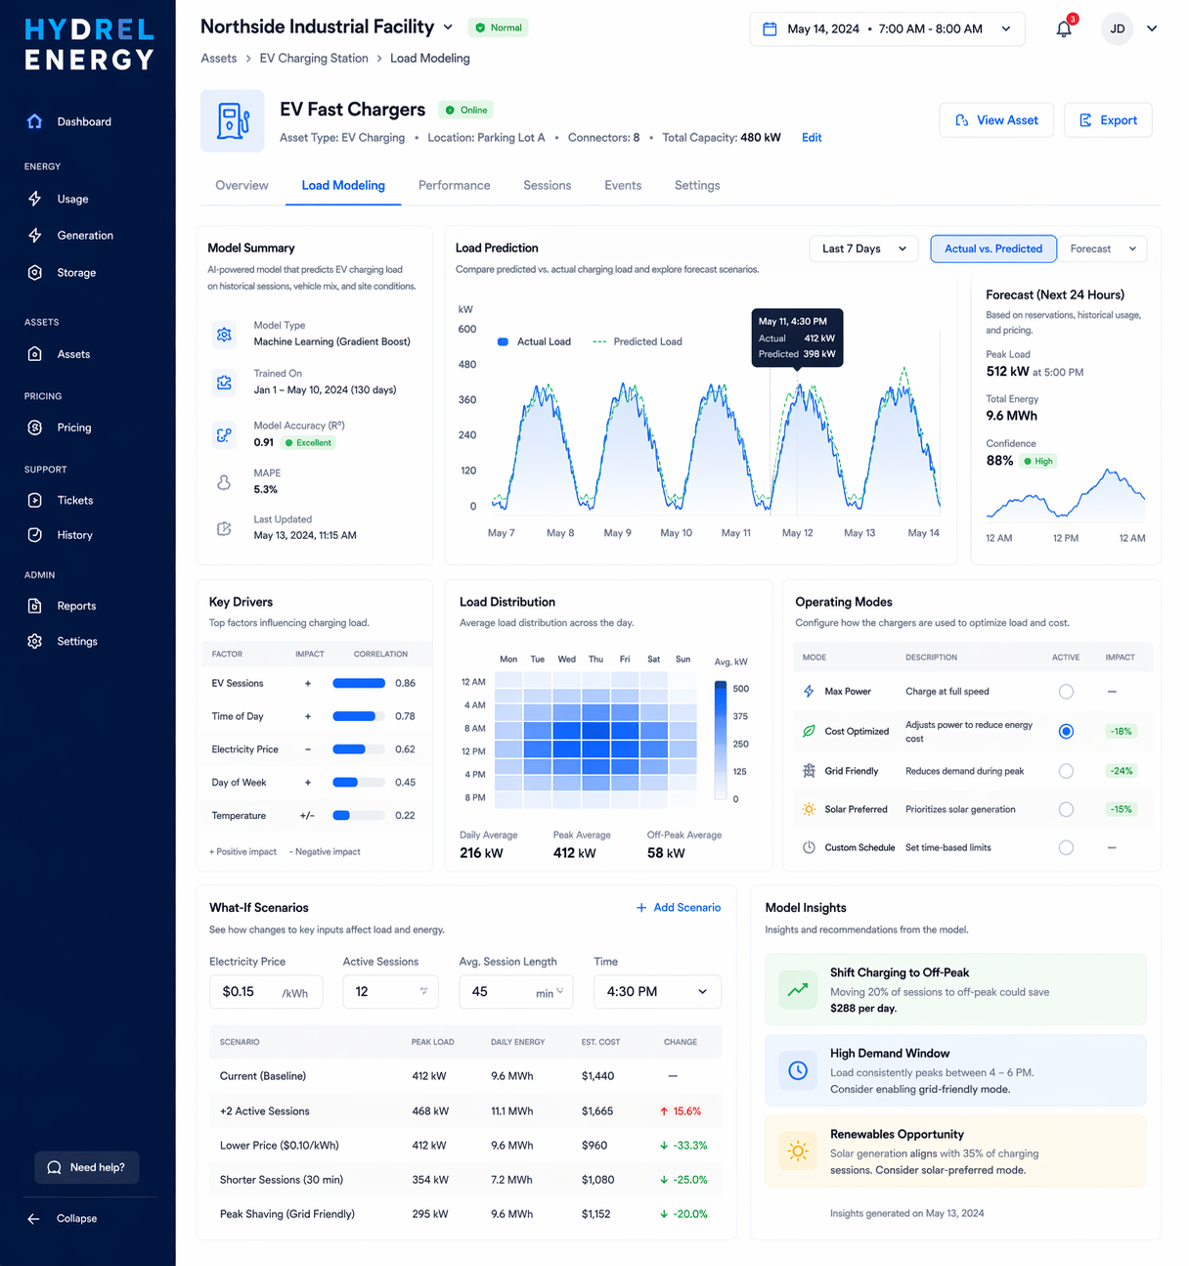Select the Custom Schedule radio button
1189x1266 pixels.
pos(1066,847)
